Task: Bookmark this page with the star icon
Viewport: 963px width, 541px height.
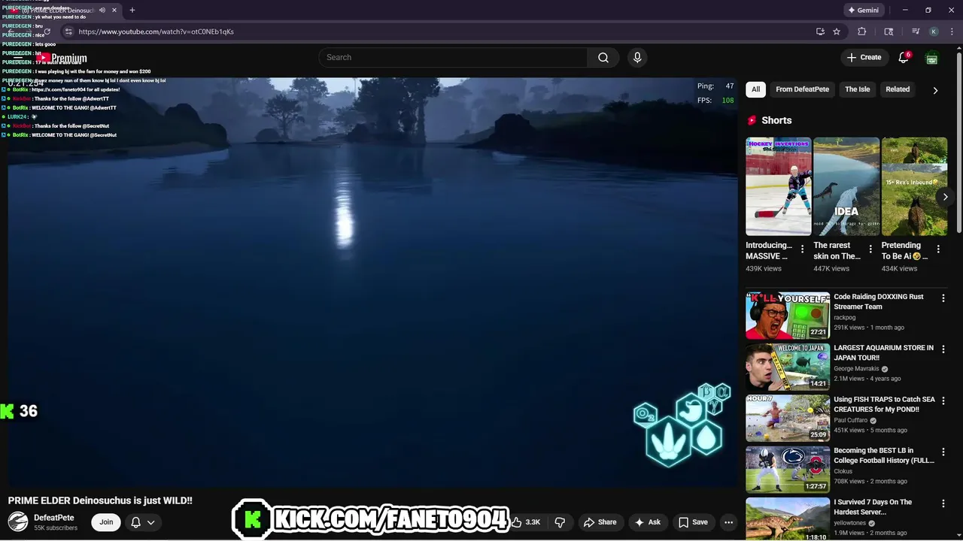Action: 837,32
